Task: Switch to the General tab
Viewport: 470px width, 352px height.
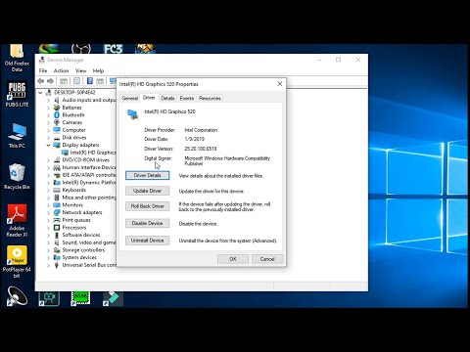Action: pyautogui.click(x=130, y=98)
